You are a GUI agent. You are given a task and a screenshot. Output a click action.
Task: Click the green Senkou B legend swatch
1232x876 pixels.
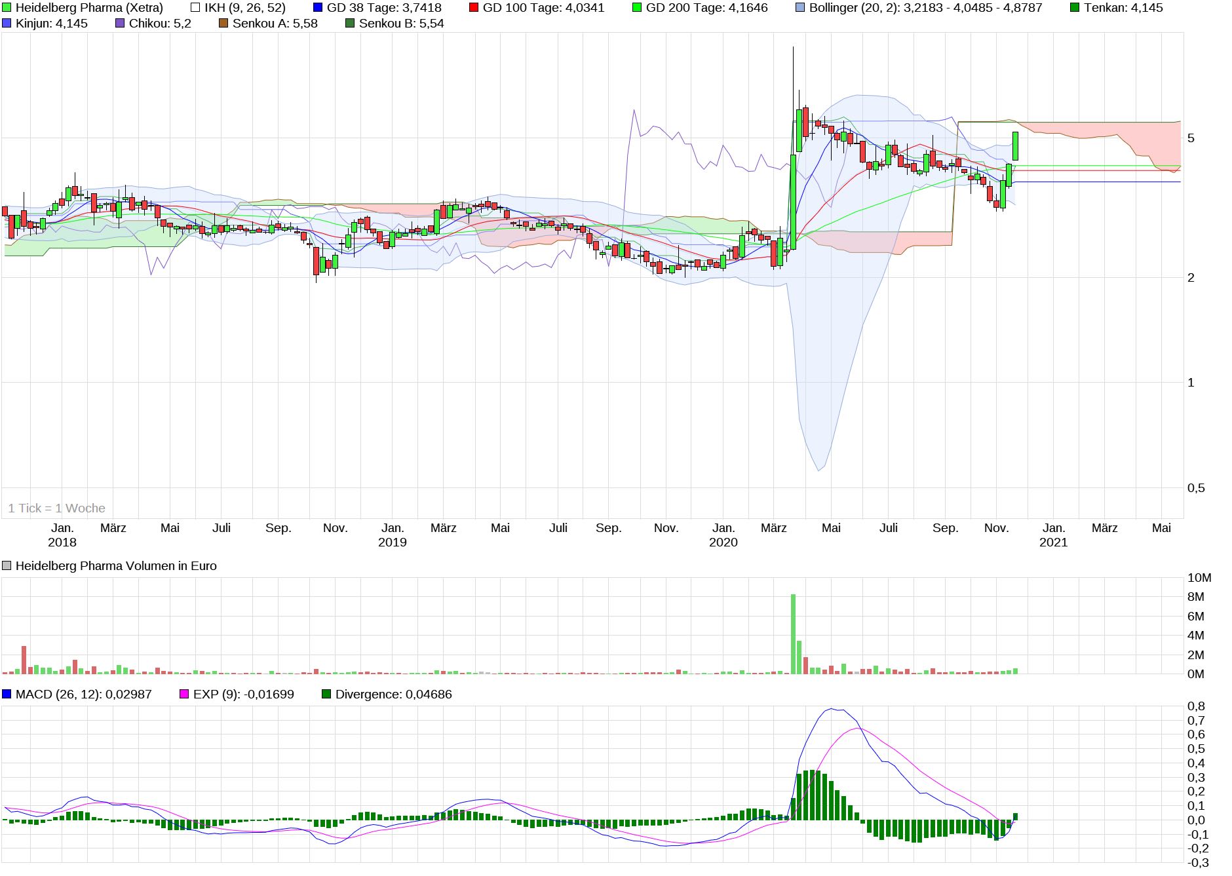(x=350, y=24)
